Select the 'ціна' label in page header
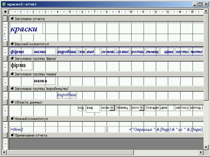 pos(167,51)
